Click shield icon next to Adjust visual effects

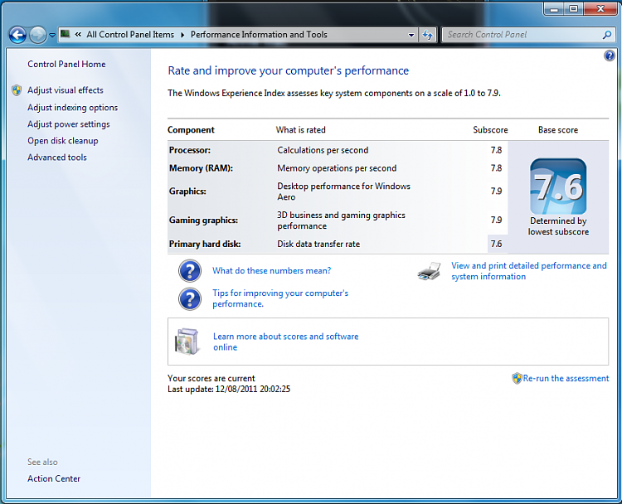17,90
